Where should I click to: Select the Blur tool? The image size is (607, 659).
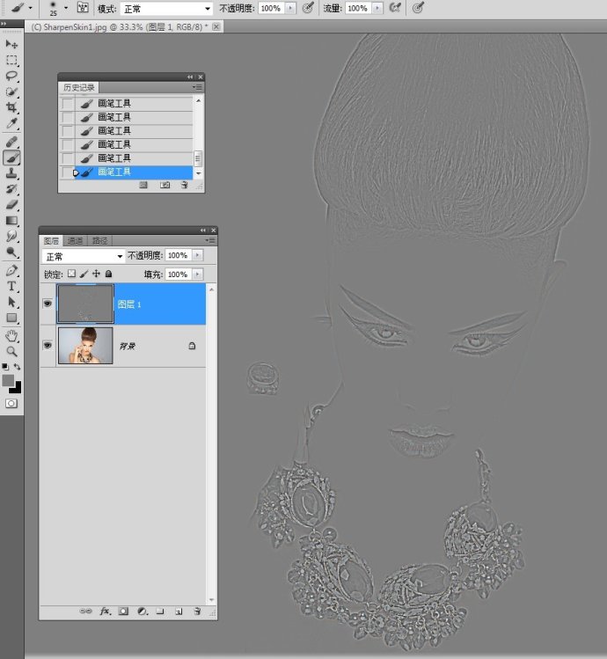tap(11, 236)
